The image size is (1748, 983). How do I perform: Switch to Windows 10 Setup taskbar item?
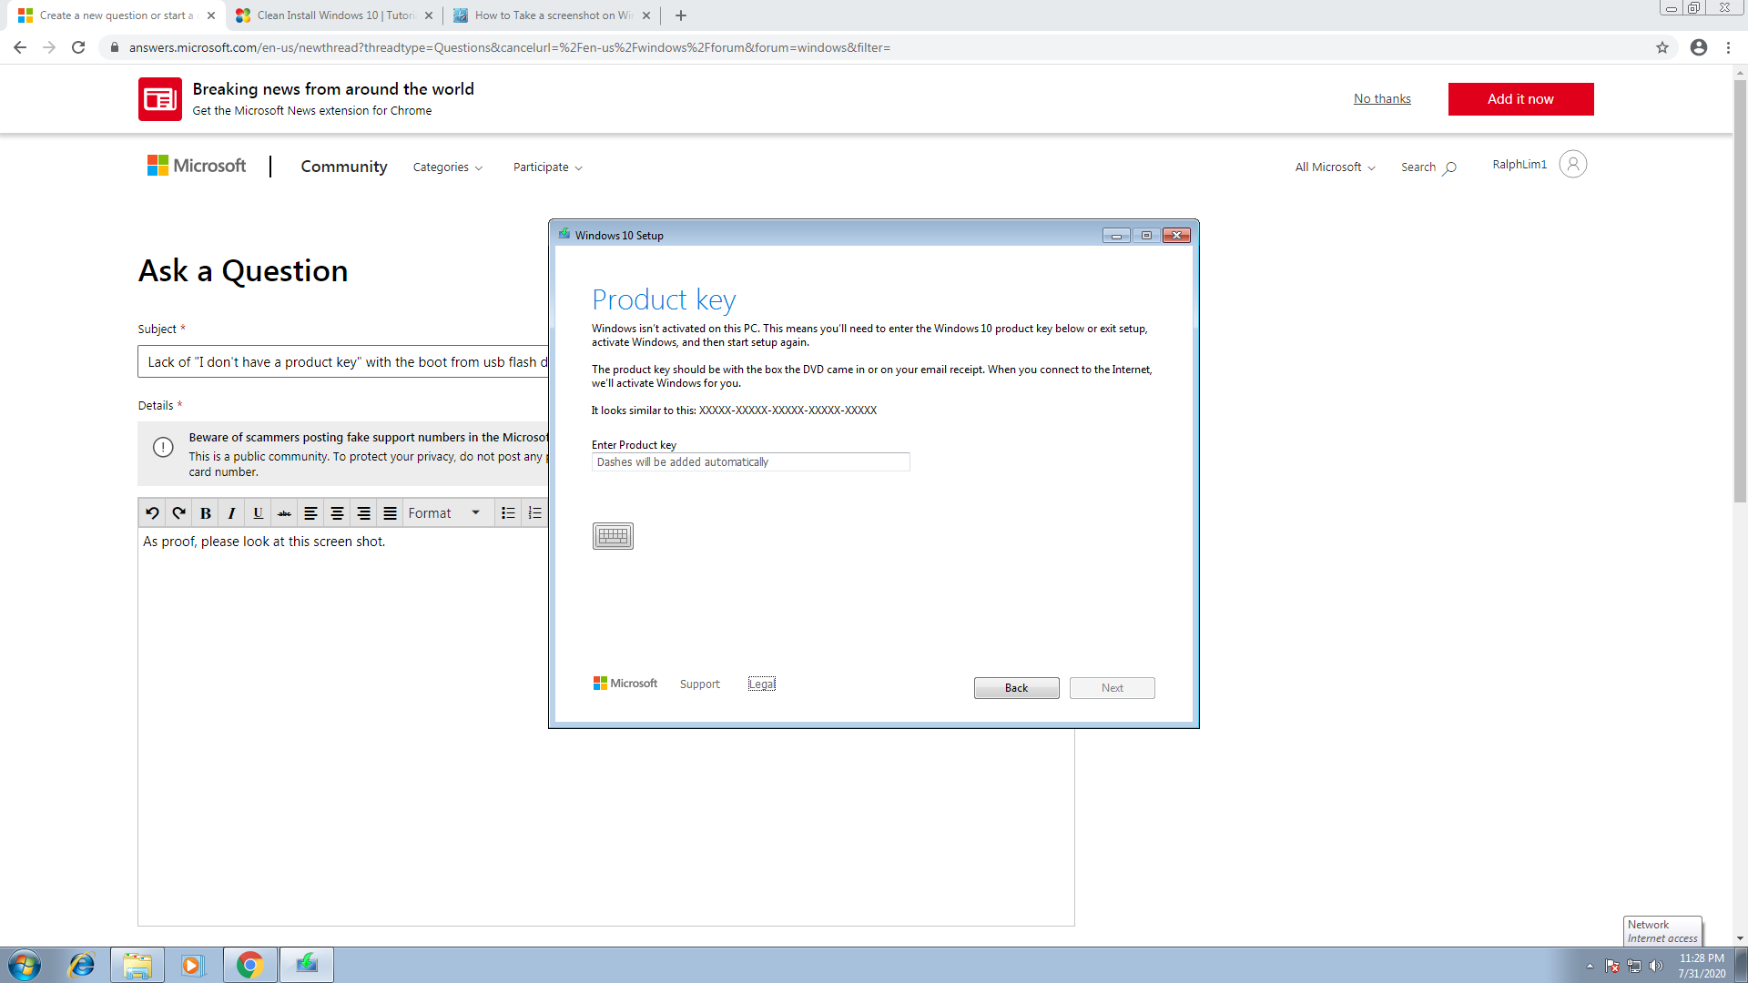coord(307,965)
